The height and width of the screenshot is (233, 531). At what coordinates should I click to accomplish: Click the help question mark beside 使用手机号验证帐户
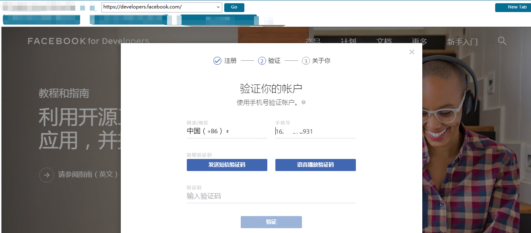303,102
